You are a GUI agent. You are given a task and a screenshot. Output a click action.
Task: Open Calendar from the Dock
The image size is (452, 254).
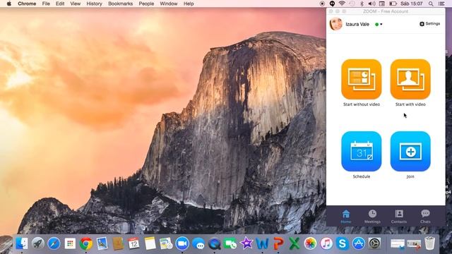[133, 243]
